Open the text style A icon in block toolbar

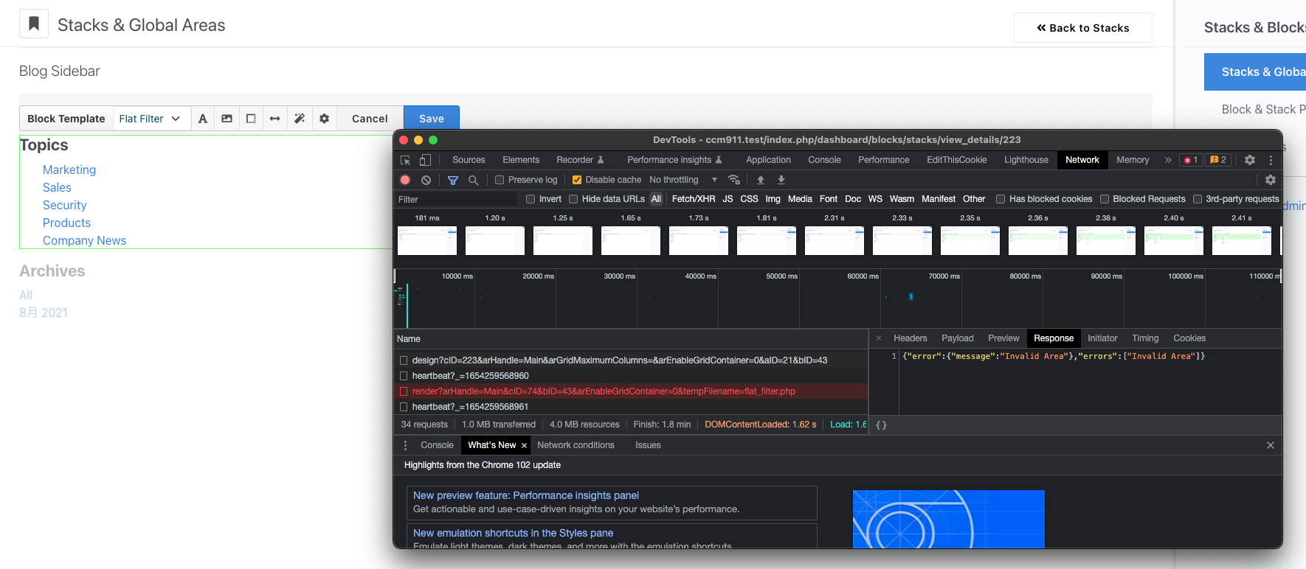click(203, 119)
